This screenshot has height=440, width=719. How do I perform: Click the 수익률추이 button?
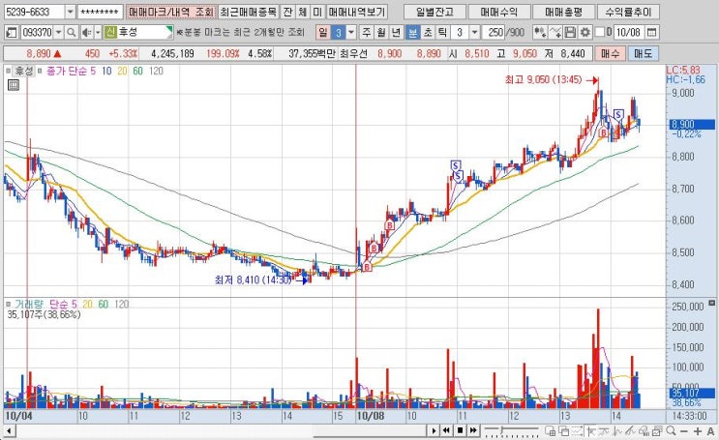click(x=628, y=12)
